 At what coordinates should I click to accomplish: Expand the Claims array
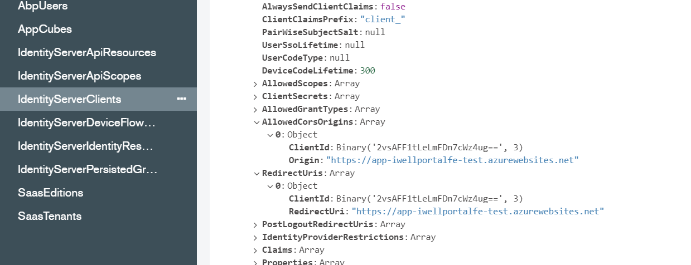(255, 250)
